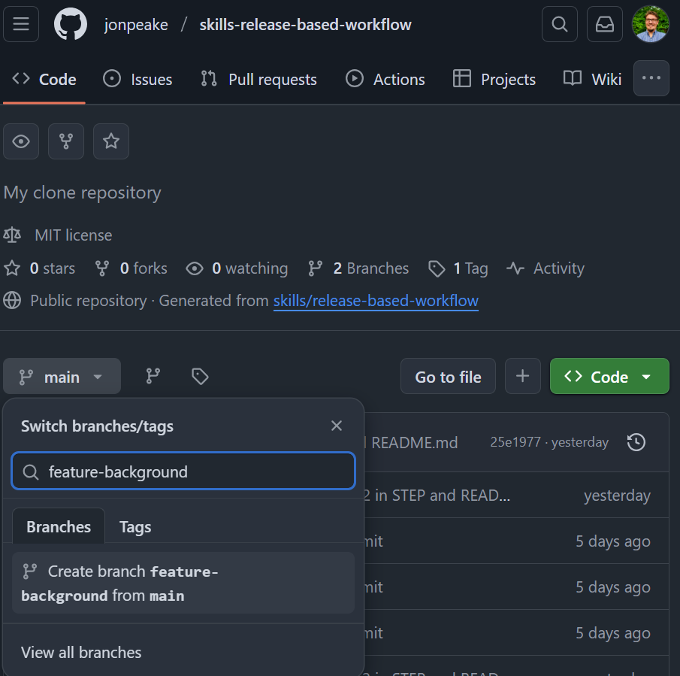
Task: Open the Wiki tab
Action: [x=592, y=80]
